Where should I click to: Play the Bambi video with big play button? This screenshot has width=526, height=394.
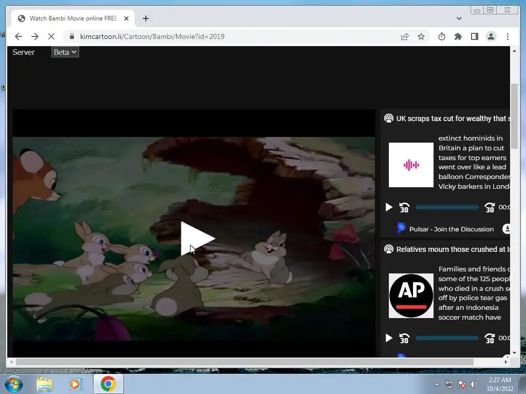pos(198,239)
